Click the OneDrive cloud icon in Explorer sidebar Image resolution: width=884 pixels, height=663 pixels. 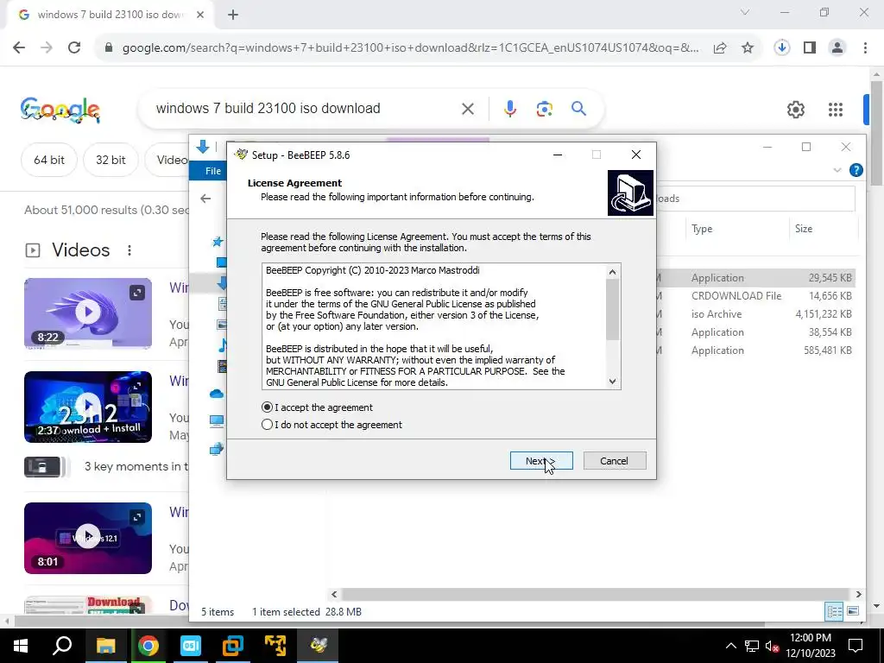pyautogui.click(x=217, y=394)
